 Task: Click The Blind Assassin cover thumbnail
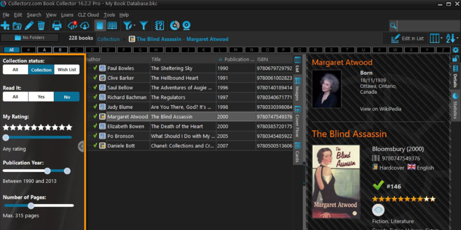pos(336,181)
